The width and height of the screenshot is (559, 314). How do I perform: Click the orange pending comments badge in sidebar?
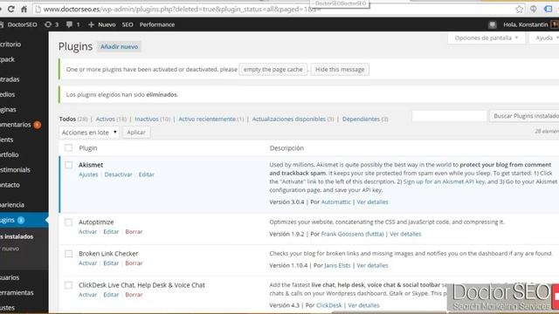[37, 125]
